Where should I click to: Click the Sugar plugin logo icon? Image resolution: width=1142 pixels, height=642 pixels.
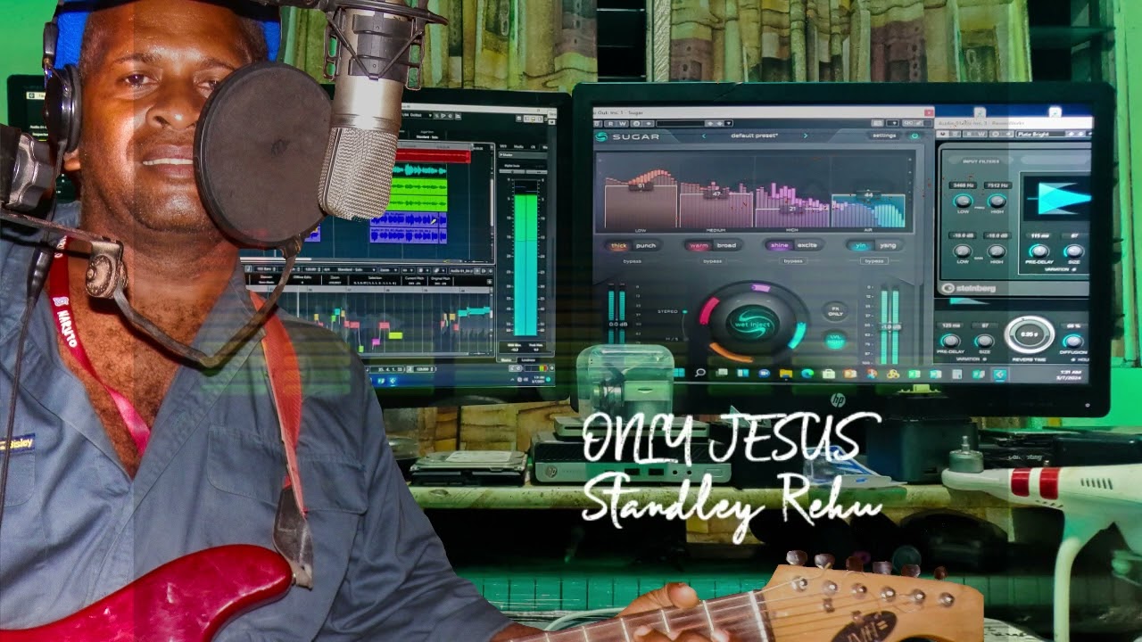click(x=602, y=136)
